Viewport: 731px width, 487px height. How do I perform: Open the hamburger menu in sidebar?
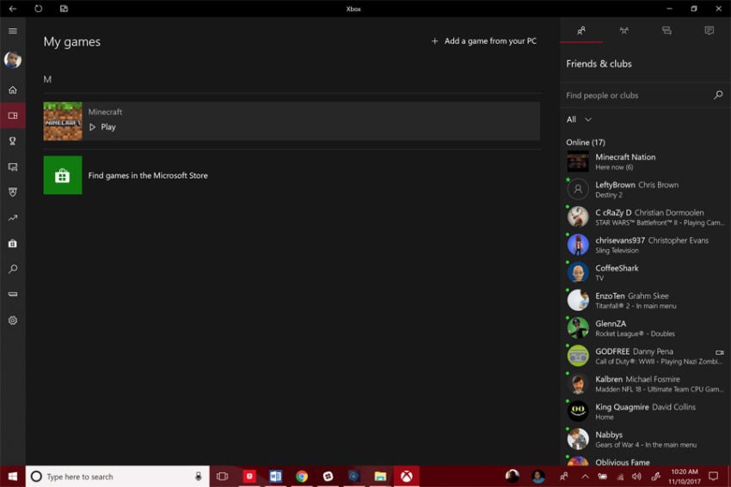(13, 31)
